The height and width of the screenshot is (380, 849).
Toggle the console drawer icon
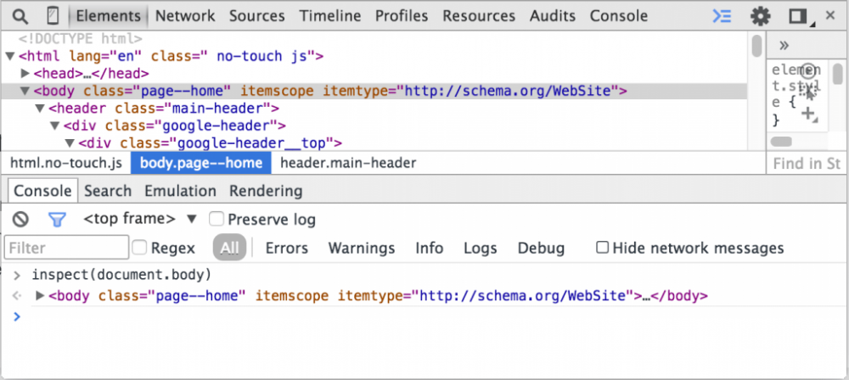point(722,16)
